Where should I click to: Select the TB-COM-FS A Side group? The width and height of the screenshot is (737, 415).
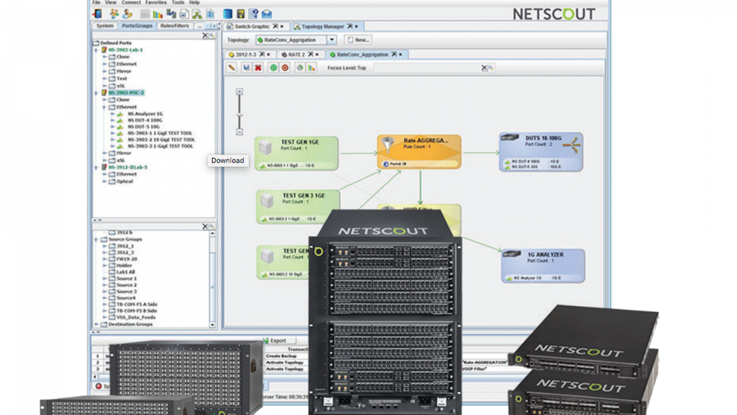(x=136, y=304)
